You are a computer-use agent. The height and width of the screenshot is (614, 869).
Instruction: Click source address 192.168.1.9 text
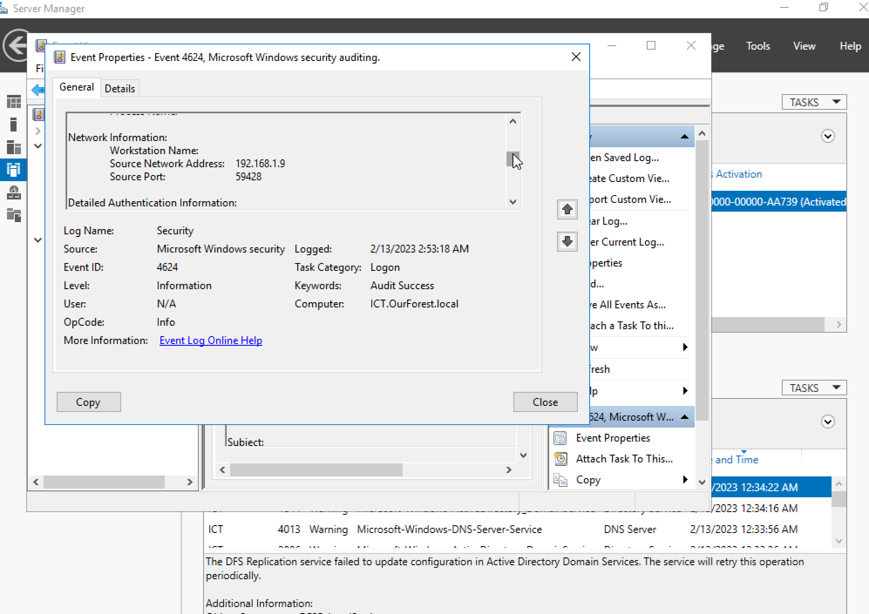(x=260, y=163)
